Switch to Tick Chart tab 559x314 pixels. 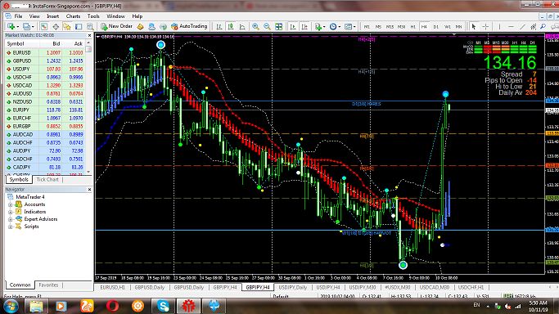47,179
